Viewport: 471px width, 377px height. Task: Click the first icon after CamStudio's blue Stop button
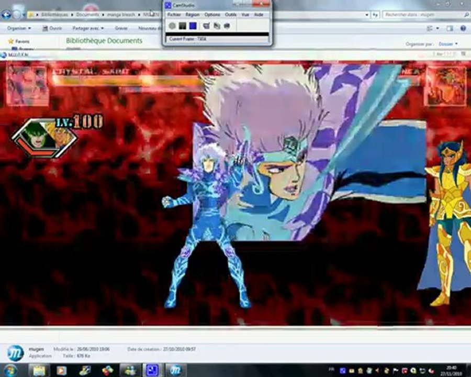[x=206, y=26]
